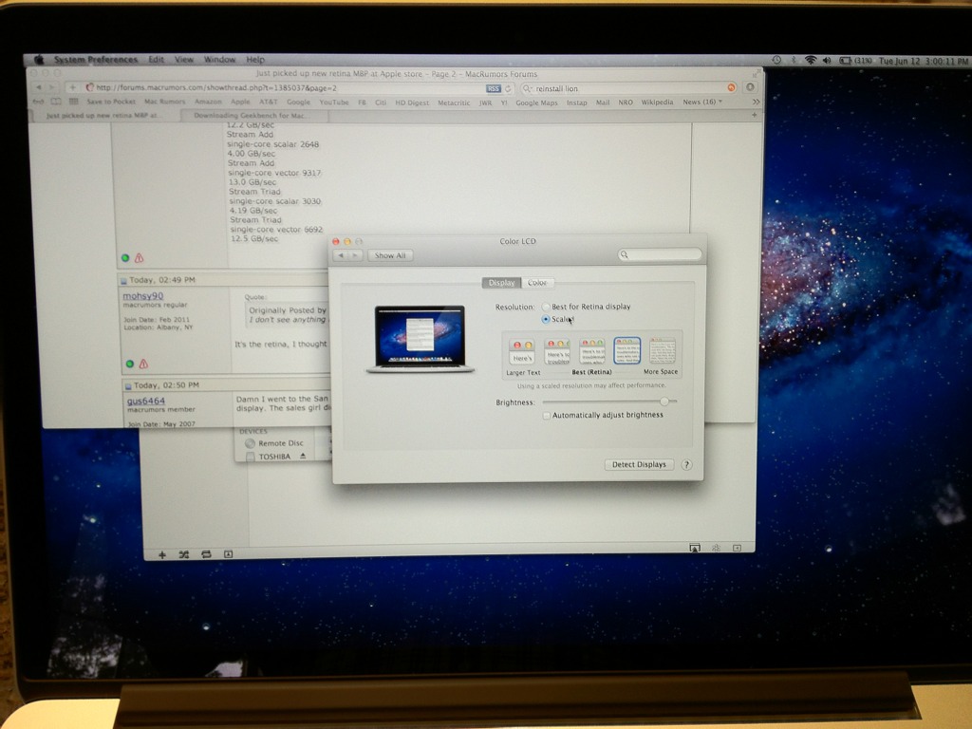The width and height of the screenshot is (972, 729).
Task: Open the Time Machine menu bar icon
Action: point(776,60)
